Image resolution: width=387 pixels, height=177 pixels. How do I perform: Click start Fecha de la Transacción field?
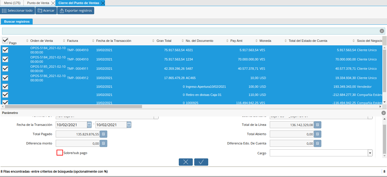pos(71,125)
